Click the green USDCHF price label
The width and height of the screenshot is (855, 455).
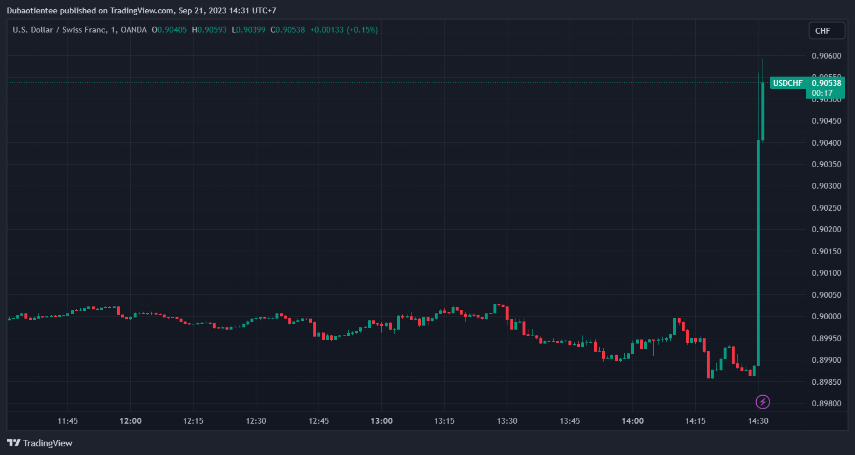(x=788, y=83)
